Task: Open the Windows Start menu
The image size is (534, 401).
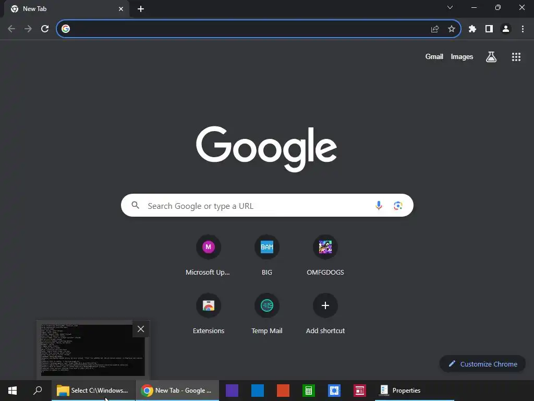Action: click(x=13, y=391)
